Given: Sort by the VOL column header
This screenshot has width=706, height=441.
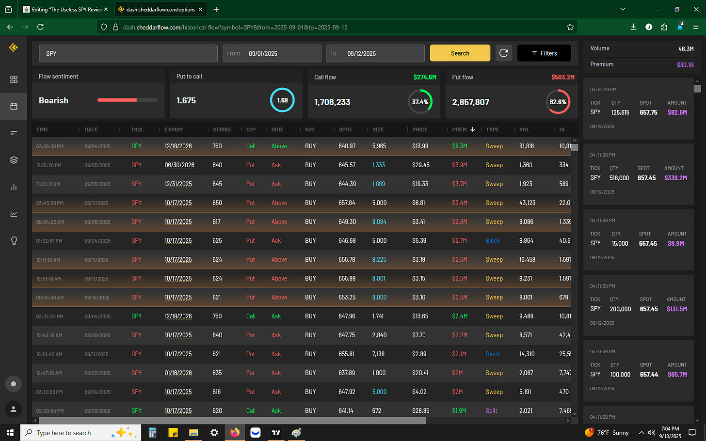Looking at the screenshot, I should coord(525,129).
